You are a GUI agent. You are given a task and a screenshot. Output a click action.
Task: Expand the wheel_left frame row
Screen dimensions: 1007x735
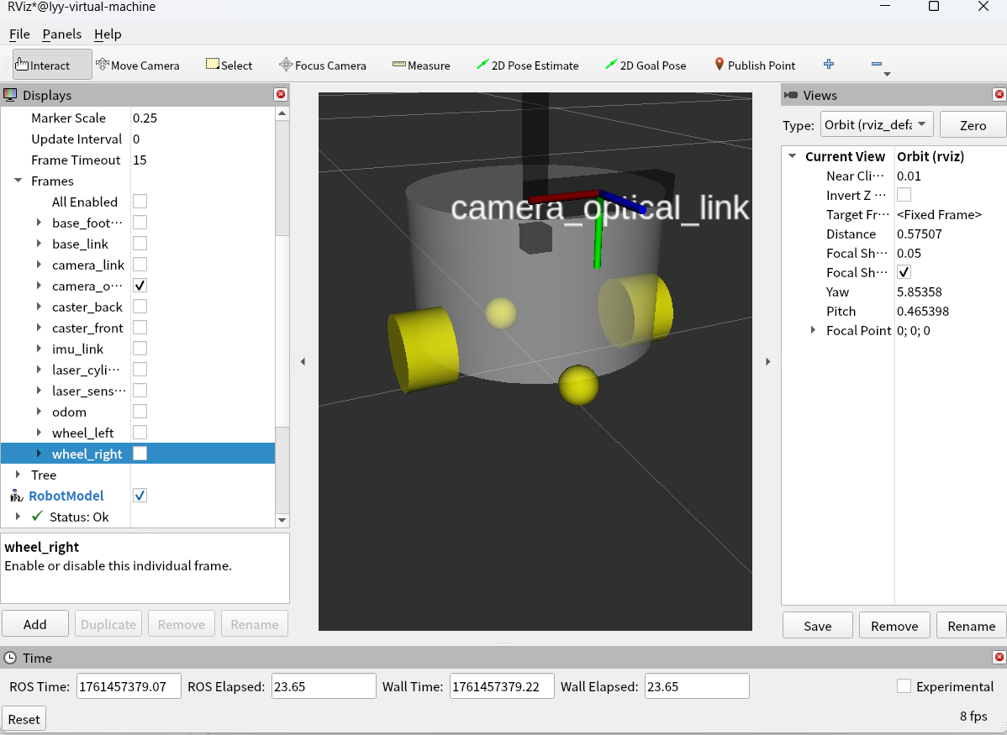39,432
